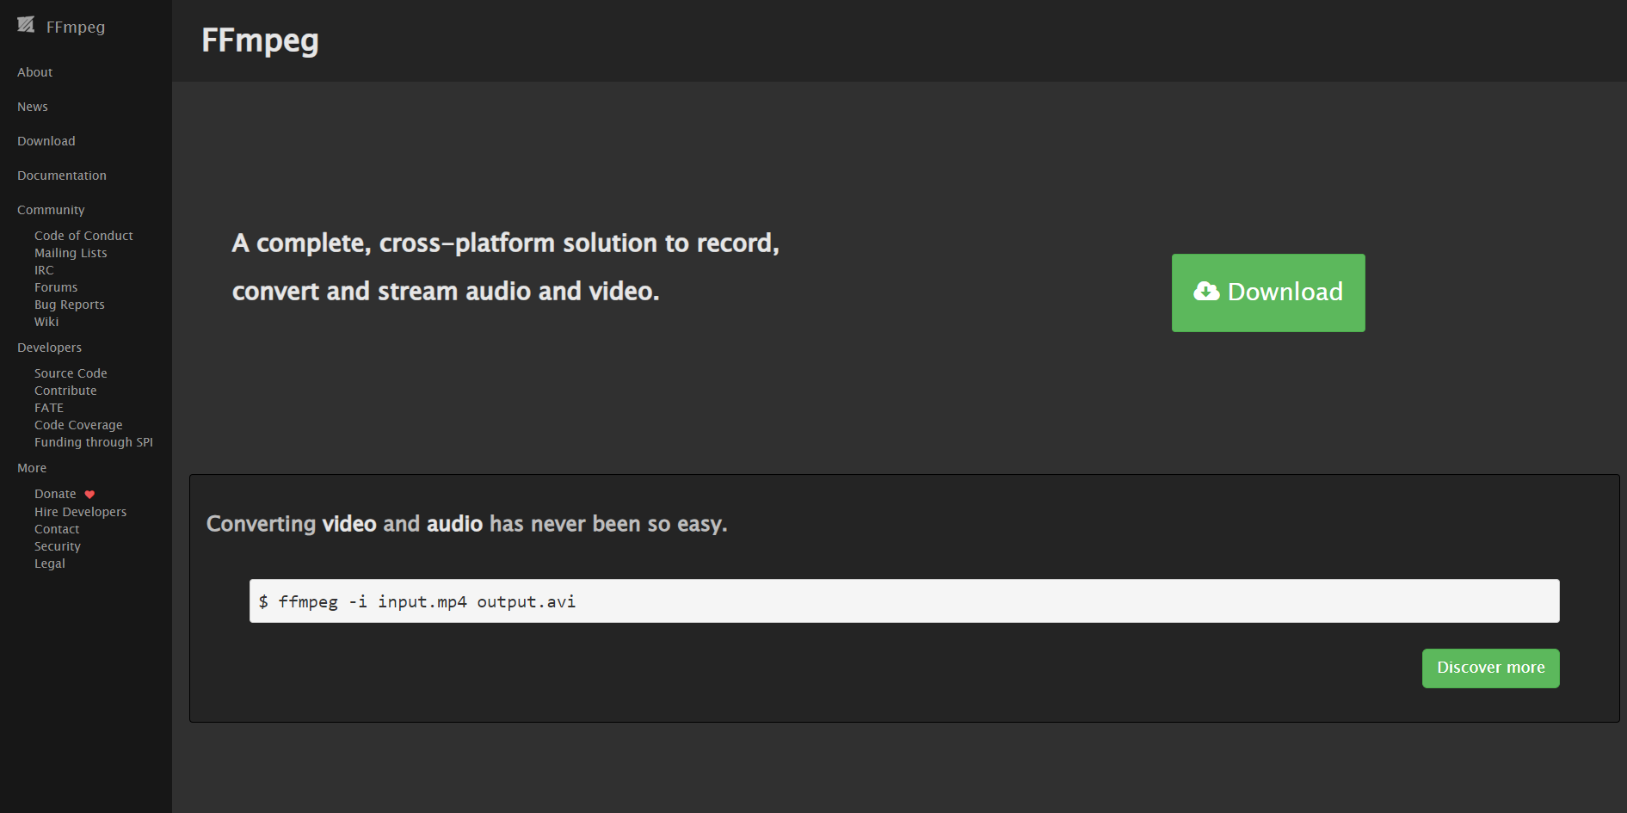Select the Developers menu heading
The height and width of the screenshot is (813, 1627).
[49, 348]
